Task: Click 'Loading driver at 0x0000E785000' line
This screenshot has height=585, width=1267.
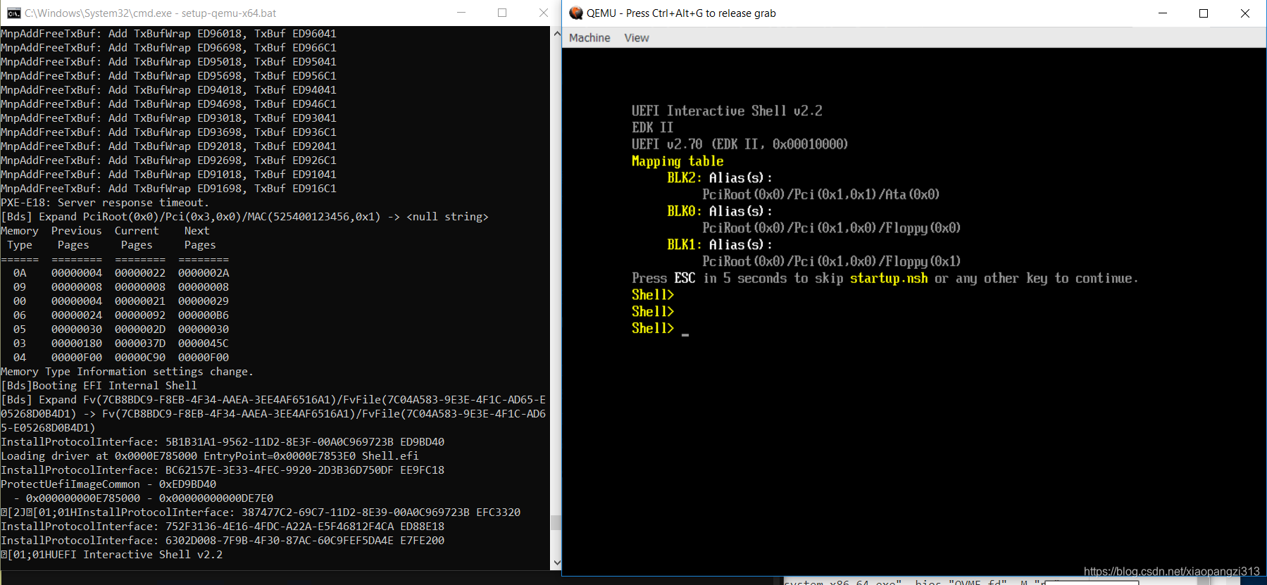Action: pyautogui.click(x=210, y=456)
